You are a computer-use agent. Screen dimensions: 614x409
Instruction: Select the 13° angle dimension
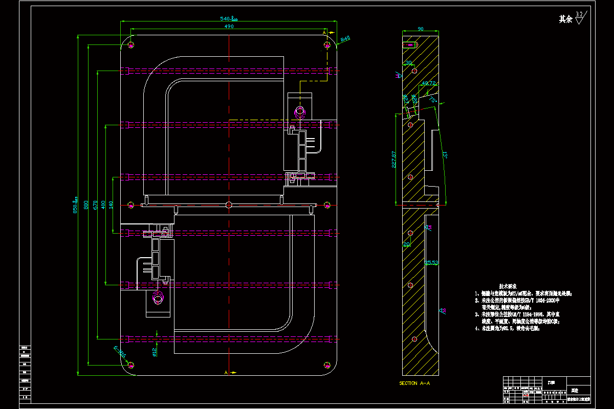tap(445, 154)
